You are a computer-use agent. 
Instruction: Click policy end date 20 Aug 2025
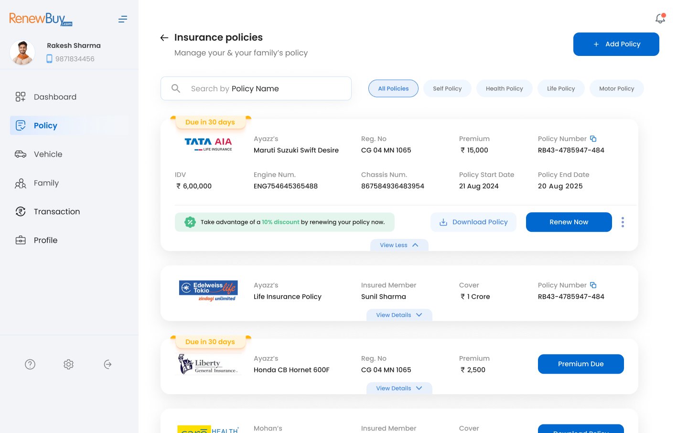point(560,186)
